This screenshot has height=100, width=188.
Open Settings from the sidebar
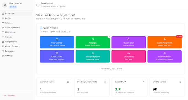click(17, 56)
